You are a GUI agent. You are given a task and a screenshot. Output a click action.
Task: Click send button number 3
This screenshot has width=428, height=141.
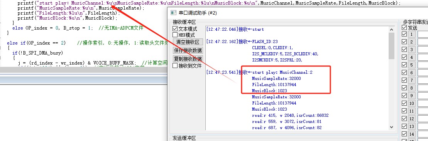(412, 50)
